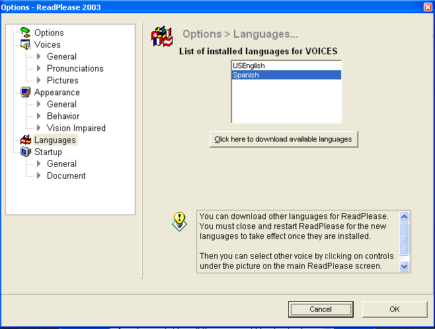Select General under Appearance

click(x=61, y=104)
